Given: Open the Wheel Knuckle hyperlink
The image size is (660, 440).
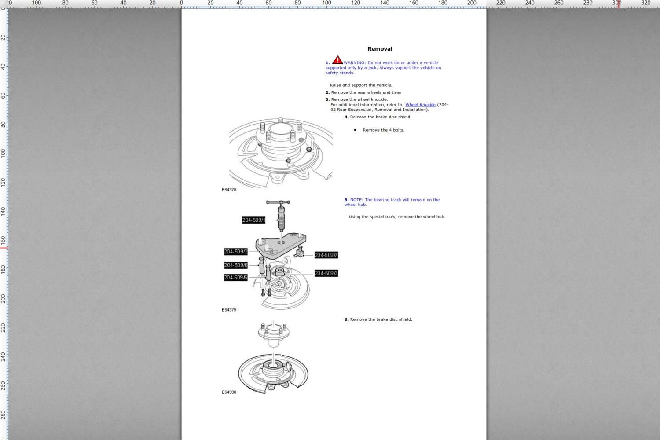Looking at the screenshot, I should [420, 105].
